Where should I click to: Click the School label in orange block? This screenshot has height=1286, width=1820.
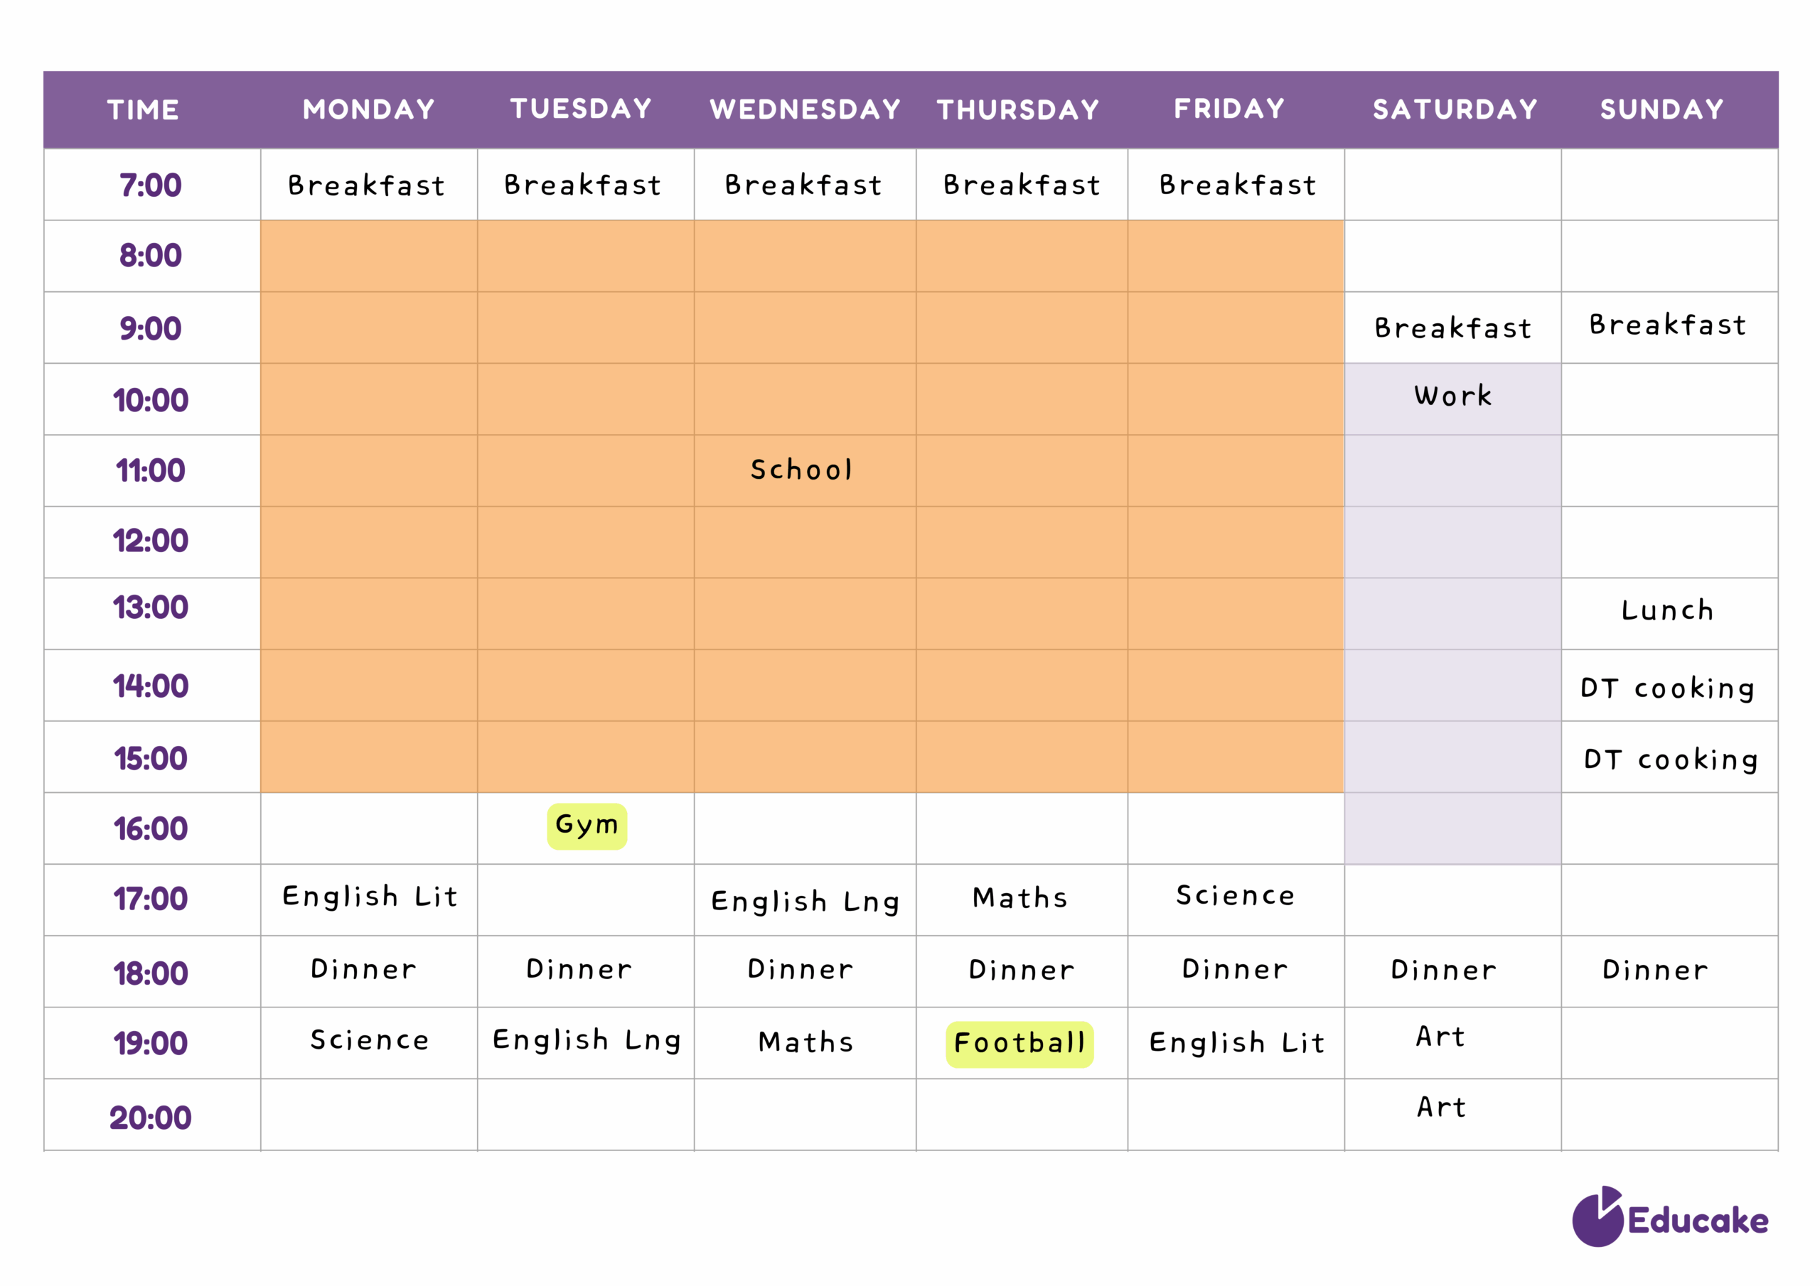(x=801, y=470)
